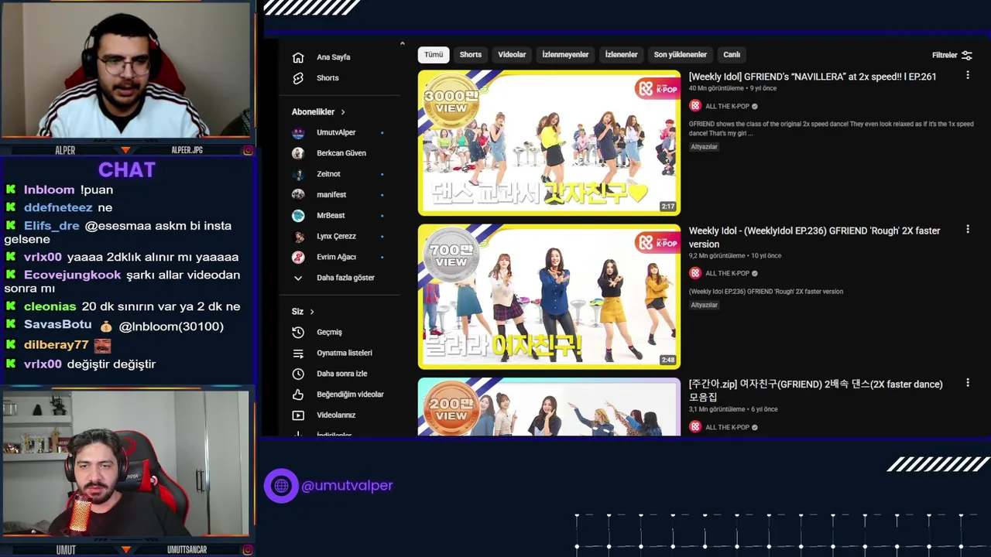Click chat username dilberay77
Image resolution: width=991 pixels, height=557 pixels.
coord(57,345)
